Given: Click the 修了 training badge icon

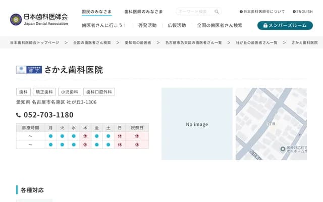Looking at the screenshot, I should (29, 70).
